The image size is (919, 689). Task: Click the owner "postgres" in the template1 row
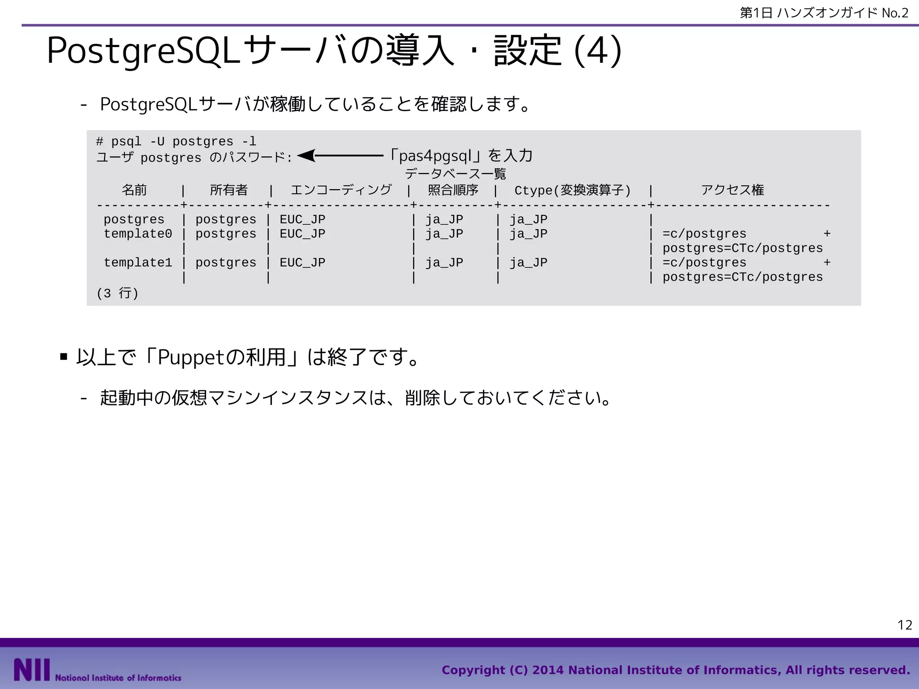point(226,263)
